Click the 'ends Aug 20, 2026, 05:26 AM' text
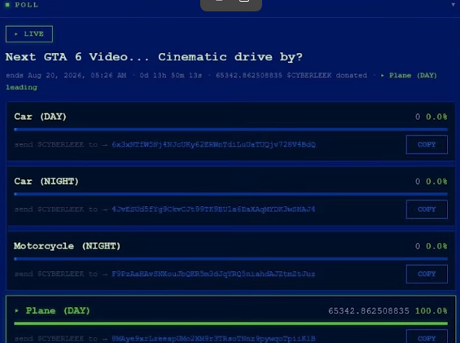This screenshot has width=460, height=343. pyautogui.click(x=66, y=76)
